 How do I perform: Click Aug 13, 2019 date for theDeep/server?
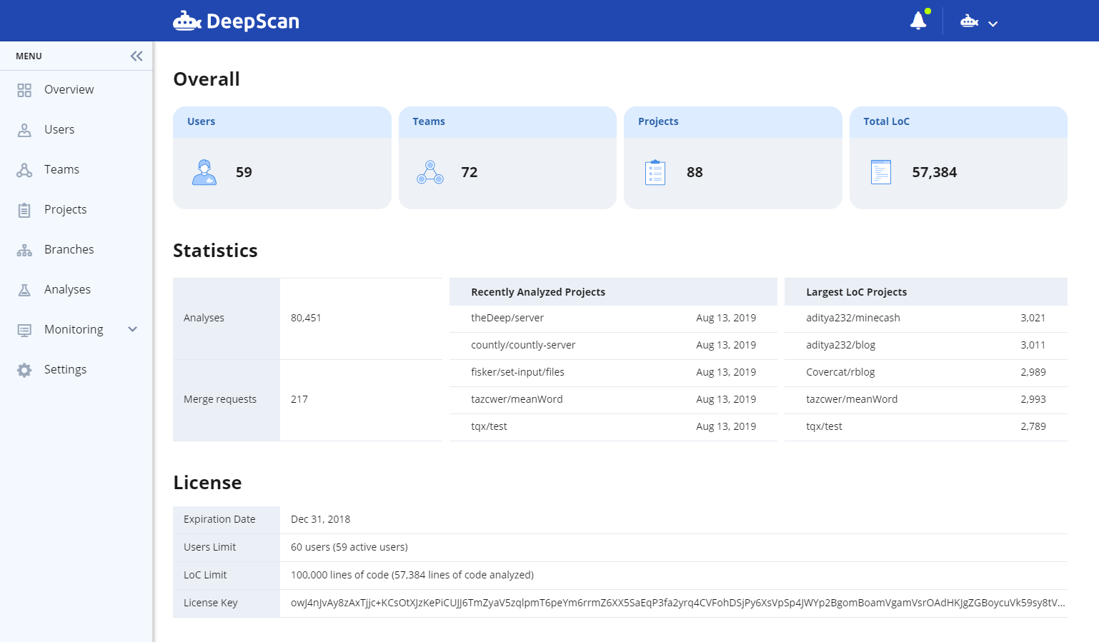pos(726,318)
